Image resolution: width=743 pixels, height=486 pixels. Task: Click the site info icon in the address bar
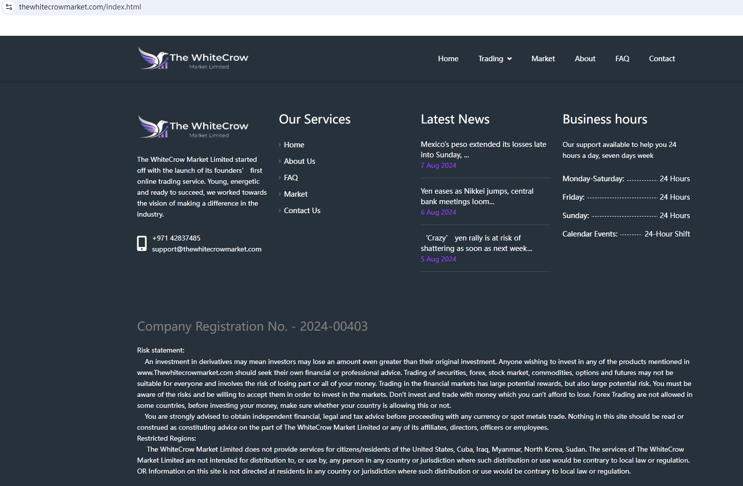9,7
